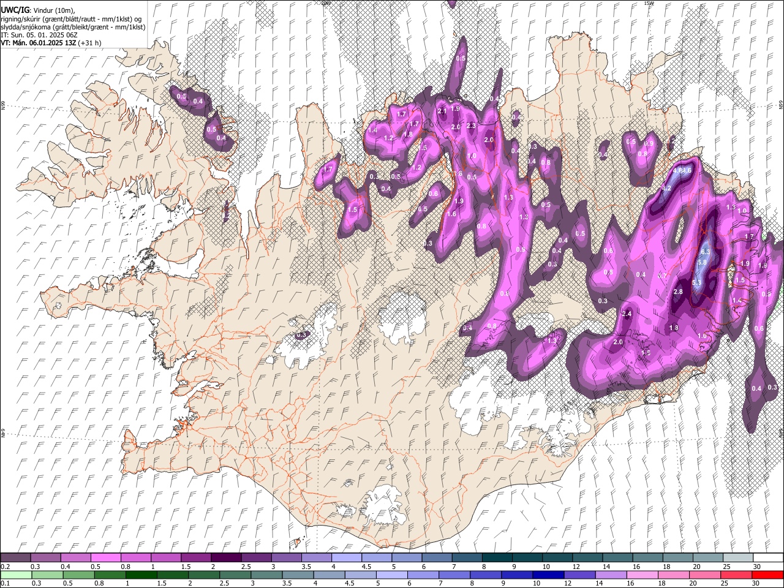The height and width of the screenshot is (588, 784).
Task: Click the light pink lower swatch starting at 16
Action: click(641, 575)
